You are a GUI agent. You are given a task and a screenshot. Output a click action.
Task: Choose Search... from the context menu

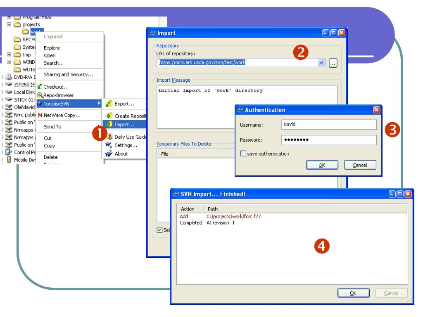(x=54, y=63)
